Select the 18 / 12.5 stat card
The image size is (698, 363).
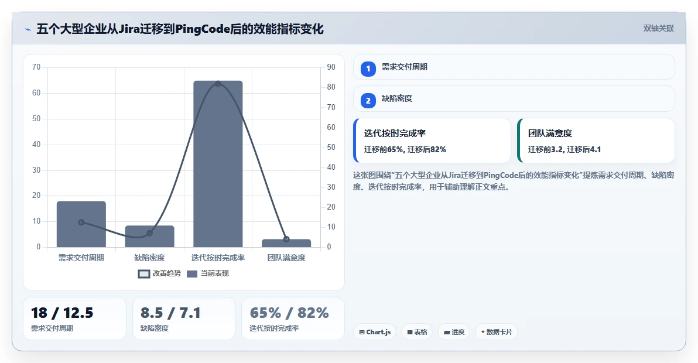75,319
